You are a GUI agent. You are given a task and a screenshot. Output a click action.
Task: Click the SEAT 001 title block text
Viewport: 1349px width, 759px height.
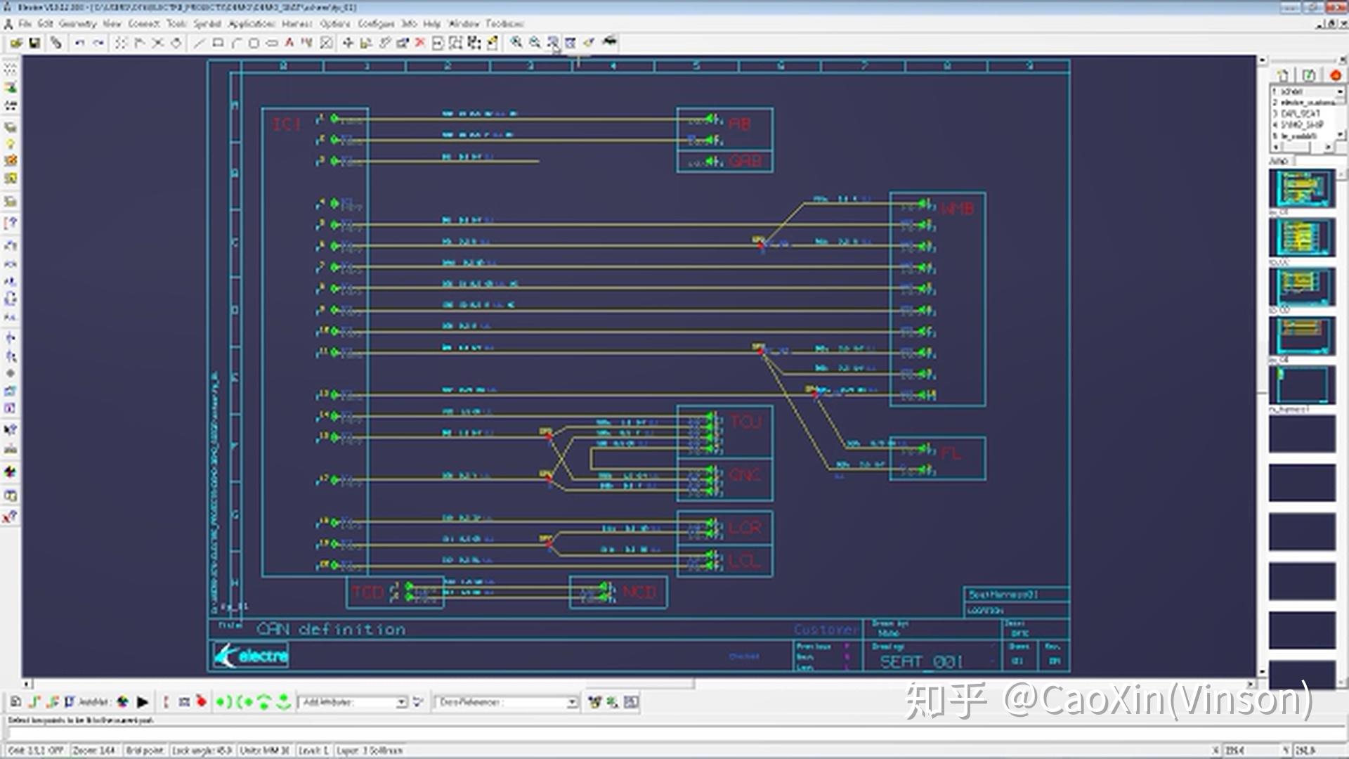pyautogui.click(x=921, y=661)
